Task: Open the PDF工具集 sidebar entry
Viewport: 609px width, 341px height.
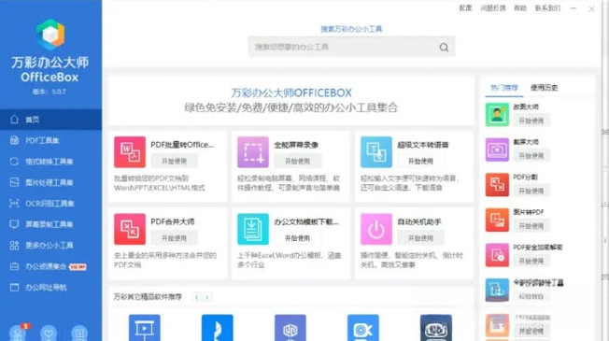Action: (x=50, y=140)
